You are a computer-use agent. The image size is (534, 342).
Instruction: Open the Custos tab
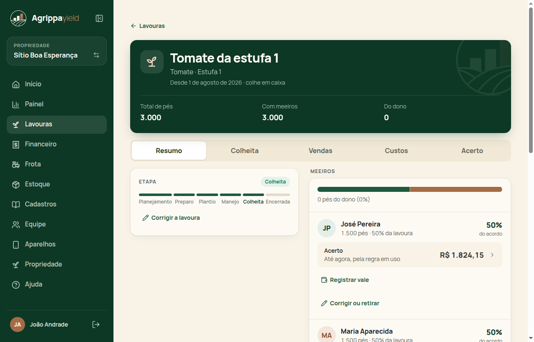396,151
